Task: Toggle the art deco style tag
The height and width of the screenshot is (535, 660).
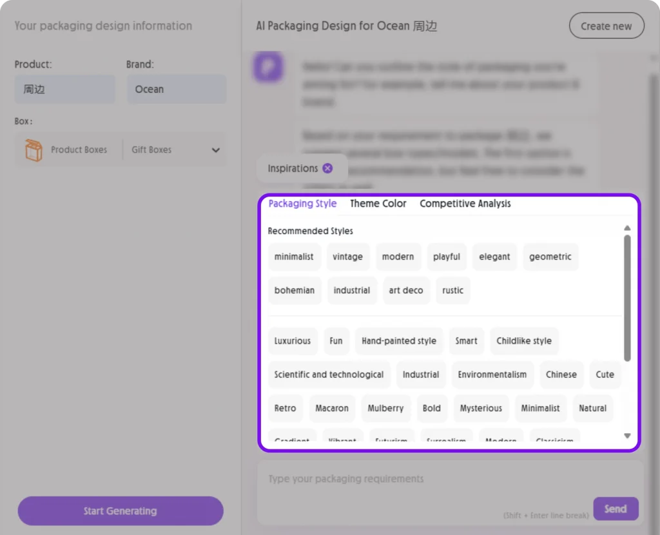Action: click(x=406, y=290)
